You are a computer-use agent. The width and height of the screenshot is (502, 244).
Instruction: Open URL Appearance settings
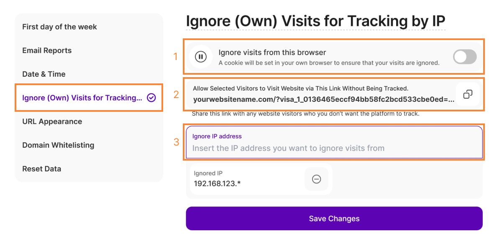coord(52,121)
